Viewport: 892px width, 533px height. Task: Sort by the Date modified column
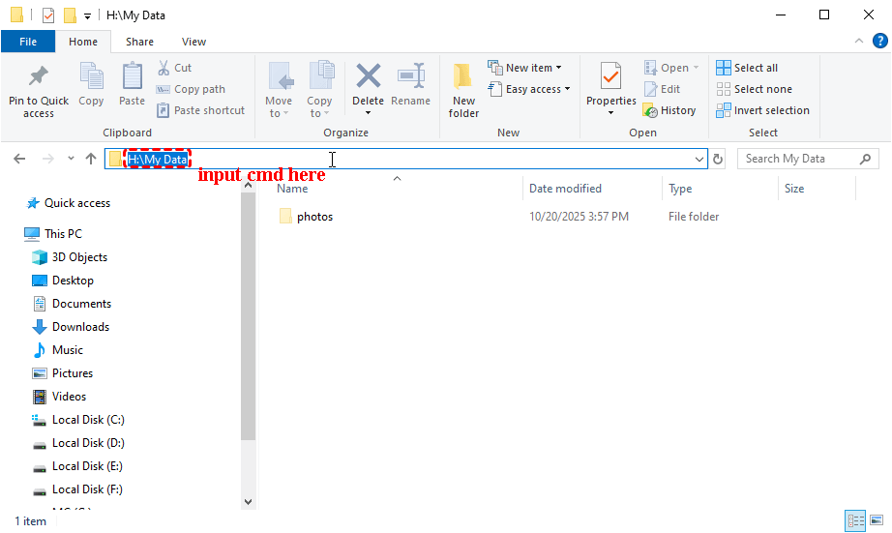click(x=565, y=189)
